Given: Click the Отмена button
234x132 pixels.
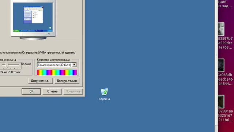Looking at the screenshot, I should tap(52, 91).
